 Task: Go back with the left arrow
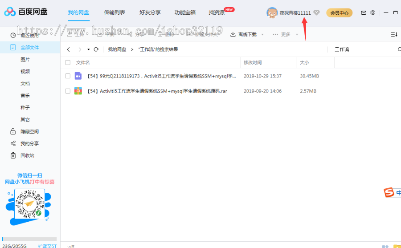(68, 49)
